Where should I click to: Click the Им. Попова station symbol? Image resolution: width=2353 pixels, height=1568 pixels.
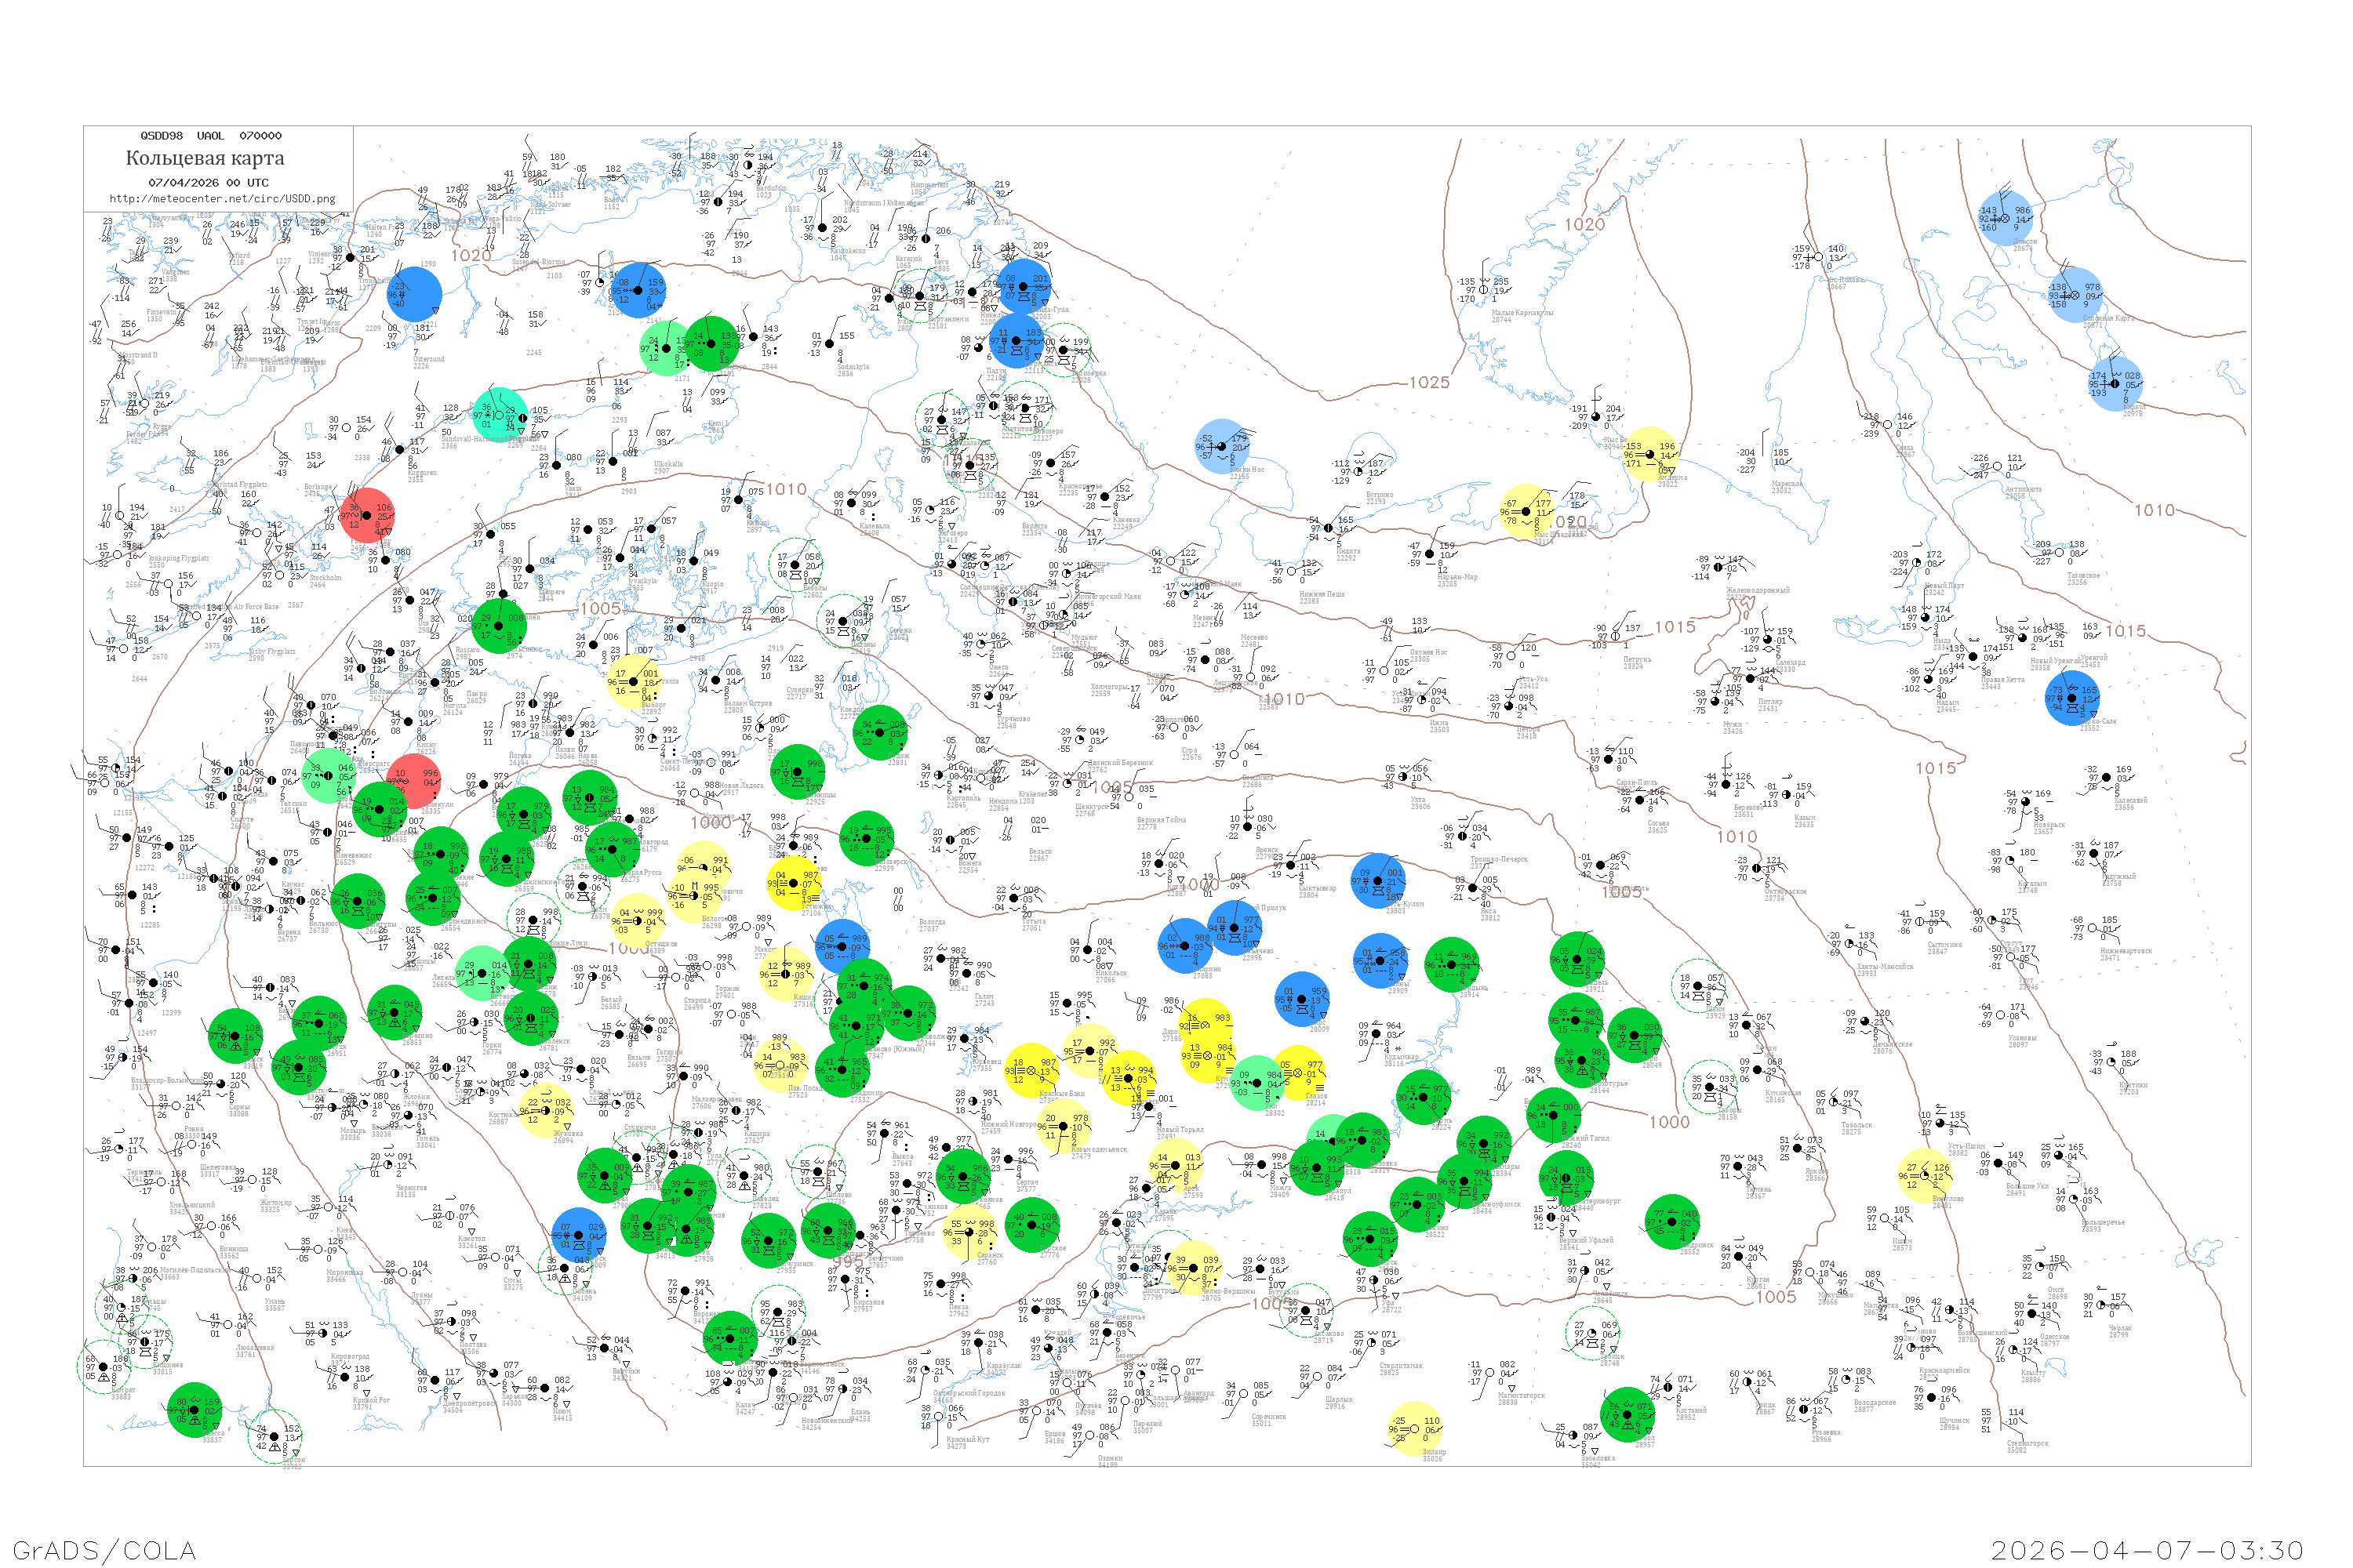coord(1819,257)
